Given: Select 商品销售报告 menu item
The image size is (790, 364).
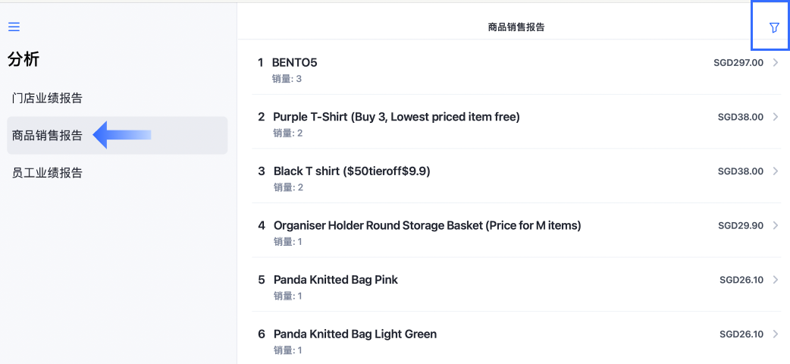Looking at the screenshot, I should pyautogui.click(x=118, y=135).
